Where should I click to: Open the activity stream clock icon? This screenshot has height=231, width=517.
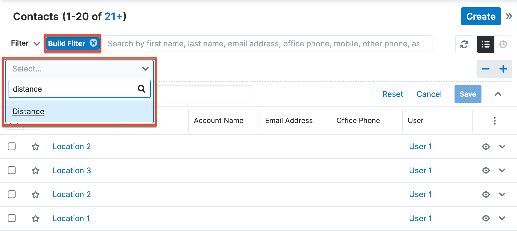click(503, 44)
